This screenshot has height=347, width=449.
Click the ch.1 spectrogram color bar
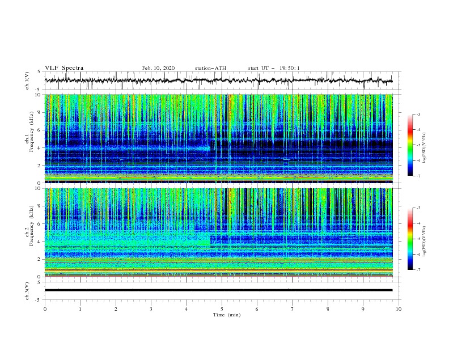tap(410, 145)
